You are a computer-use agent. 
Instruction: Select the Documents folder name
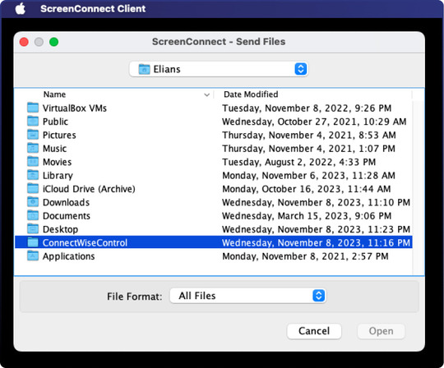click(67, 216)
